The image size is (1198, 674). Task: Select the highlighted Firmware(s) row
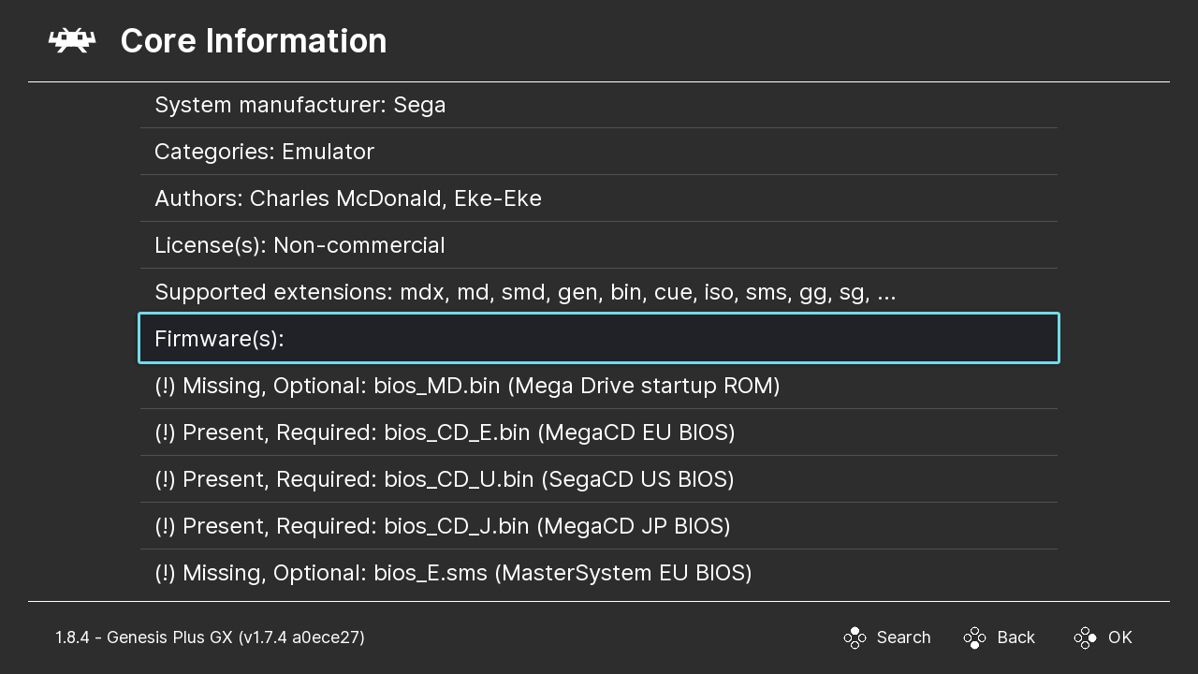[x=599, y=338]
